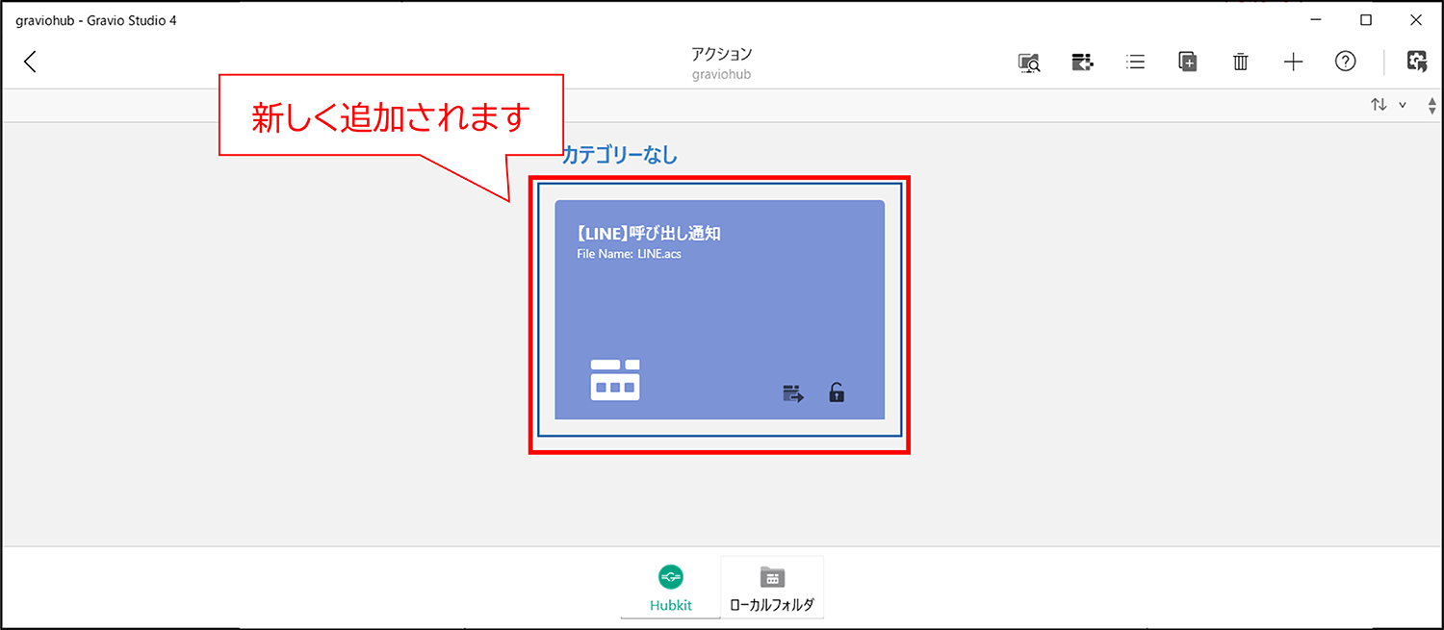1444x630 pixels.
Task: Maximize the Gravio Studio window
Action: coord(1365,19)
